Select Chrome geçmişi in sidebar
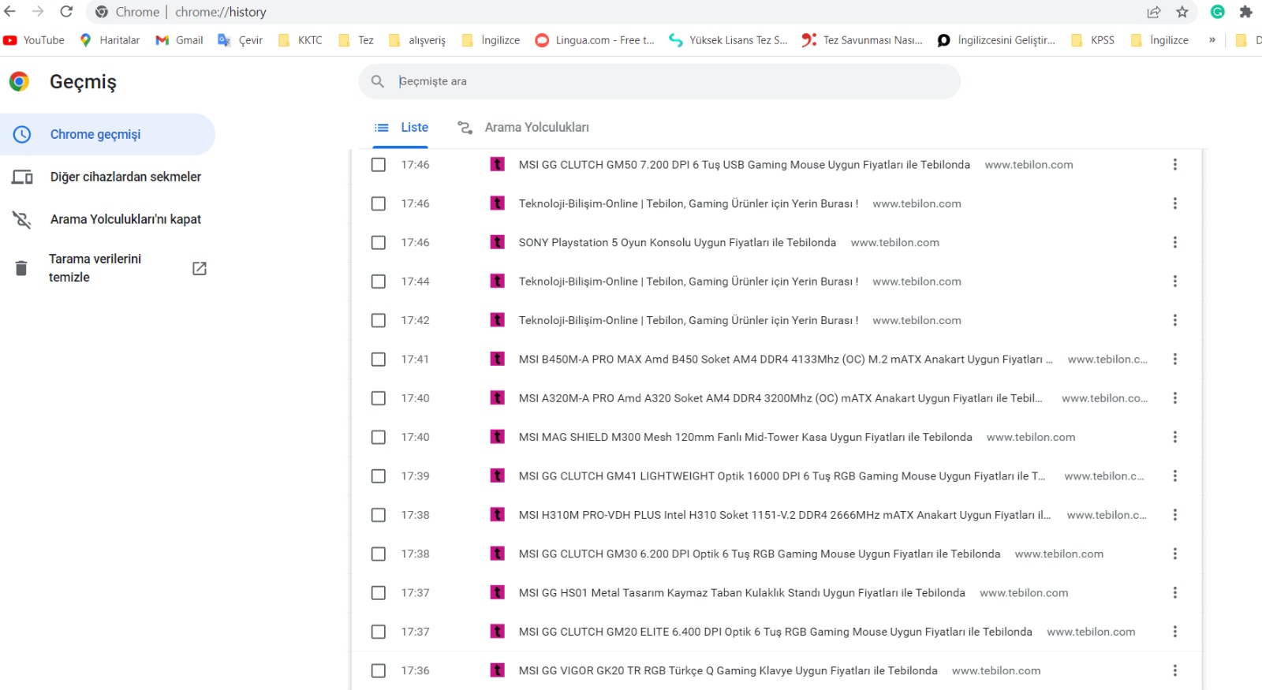The width and height of the screenshot is (1262, 690). click(107, 134)
